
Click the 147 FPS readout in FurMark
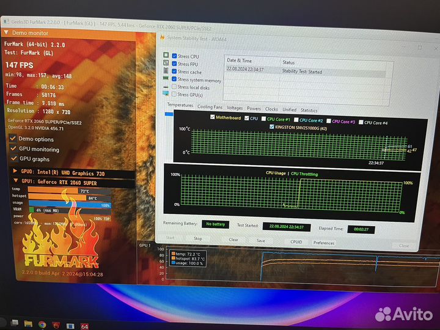(19, 65)
